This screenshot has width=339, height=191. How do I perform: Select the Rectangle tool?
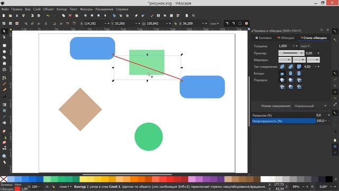4,46
